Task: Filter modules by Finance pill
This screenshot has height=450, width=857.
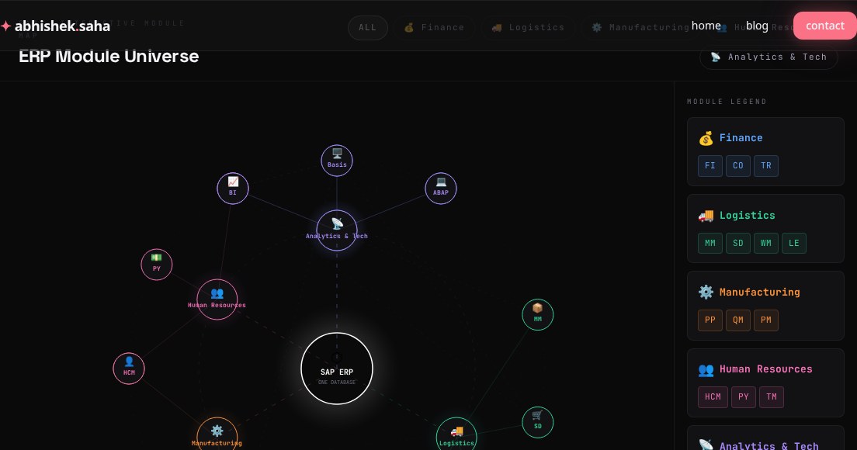Action: coord(434,27)
